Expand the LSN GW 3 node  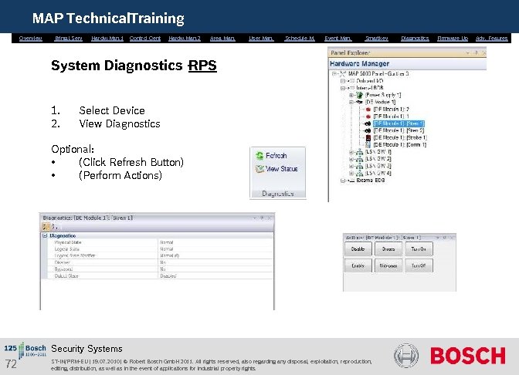coord(351,166)
